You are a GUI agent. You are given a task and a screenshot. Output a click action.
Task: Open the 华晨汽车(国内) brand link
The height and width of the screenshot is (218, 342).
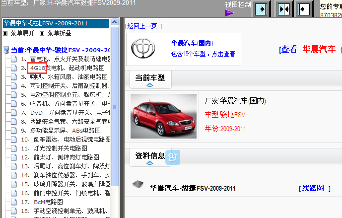click(192, 43)
